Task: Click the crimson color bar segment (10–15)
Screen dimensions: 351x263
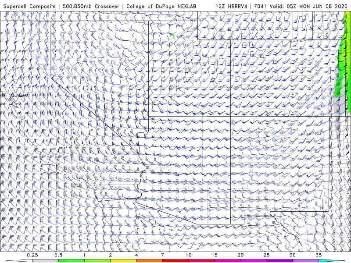Action: point(201,261)
